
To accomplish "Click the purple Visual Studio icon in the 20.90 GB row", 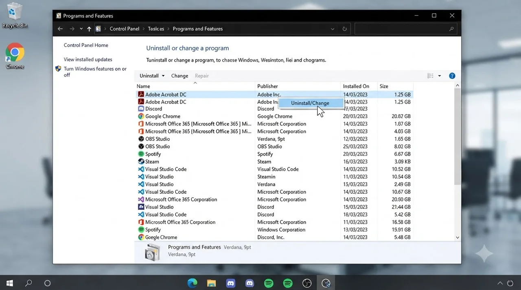I will (141, 199).
